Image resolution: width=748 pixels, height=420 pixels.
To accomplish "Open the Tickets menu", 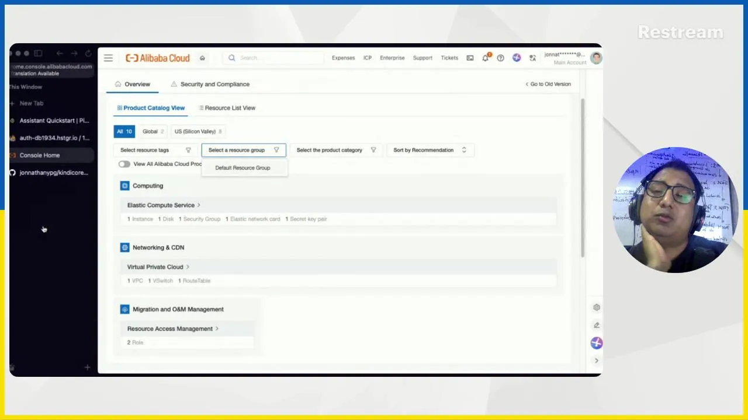I will 449,58.
